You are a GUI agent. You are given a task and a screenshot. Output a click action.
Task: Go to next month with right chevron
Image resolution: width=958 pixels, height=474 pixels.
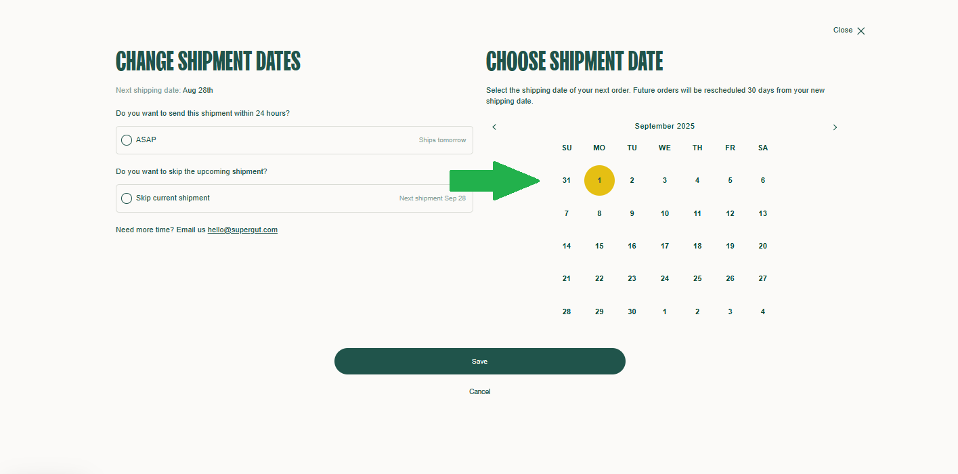835,127
